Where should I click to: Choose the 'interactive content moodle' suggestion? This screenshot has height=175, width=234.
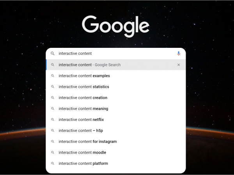click(x=82, y=152)
